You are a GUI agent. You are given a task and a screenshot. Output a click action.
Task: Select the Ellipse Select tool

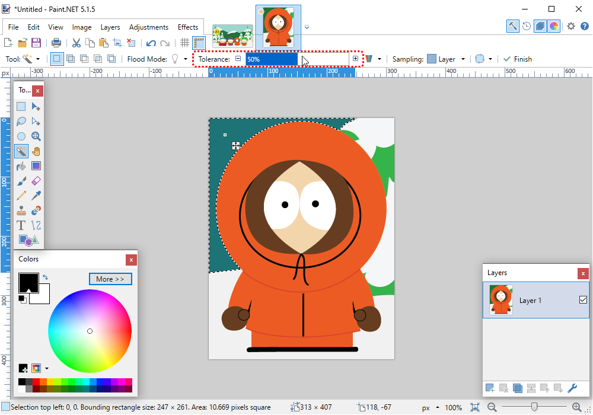pyautogui.click(x=21, y=136)
